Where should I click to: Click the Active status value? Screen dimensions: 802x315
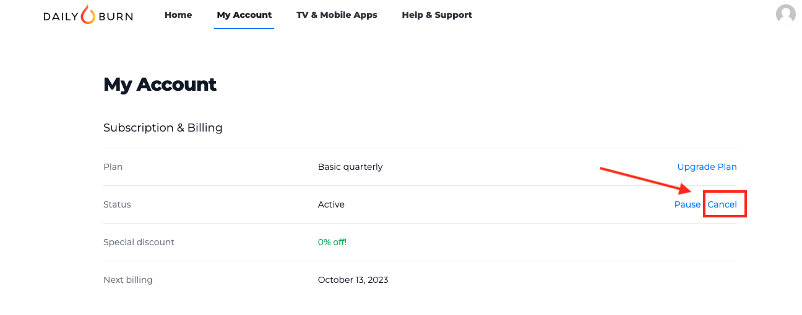pos(331,204)
